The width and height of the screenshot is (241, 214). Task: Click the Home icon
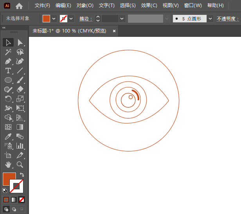(19, 6)
